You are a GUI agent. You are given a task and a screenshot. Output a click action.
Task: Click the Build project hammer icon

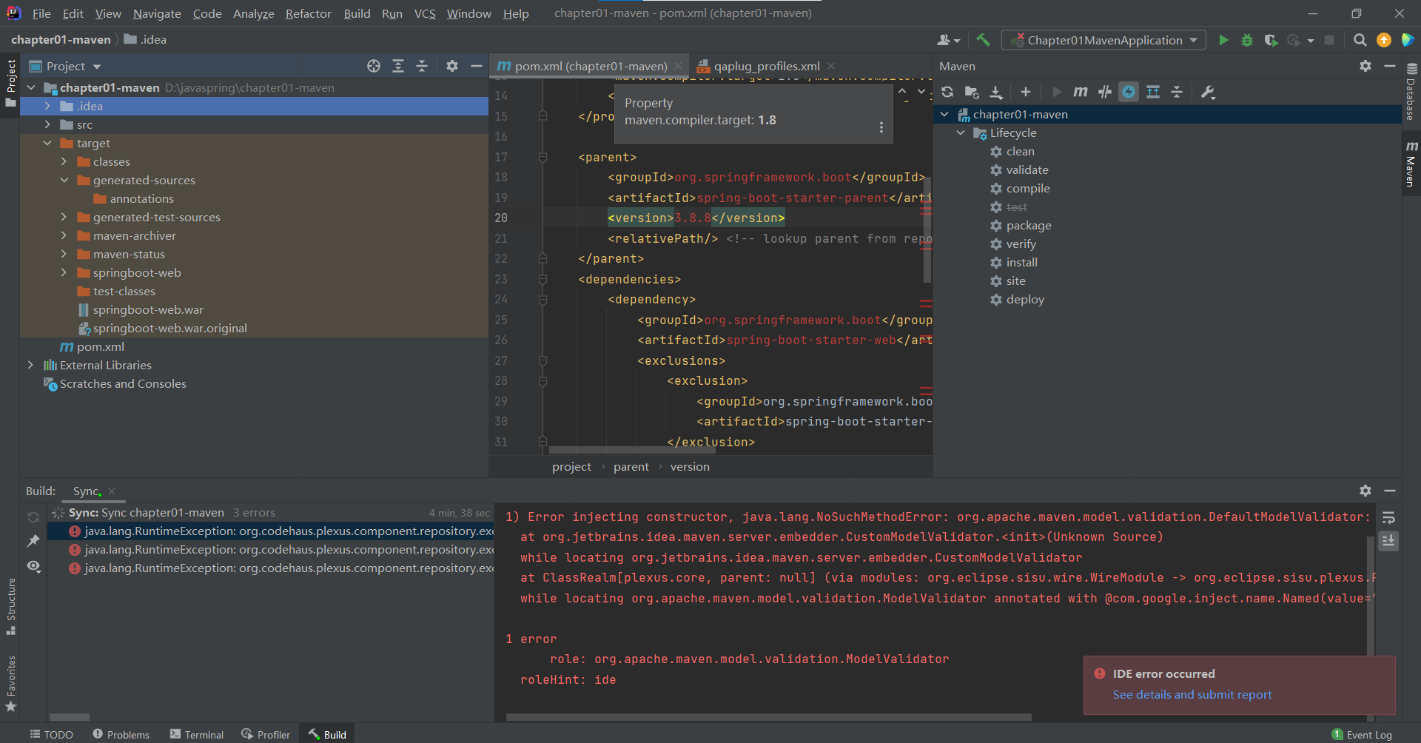983,40
